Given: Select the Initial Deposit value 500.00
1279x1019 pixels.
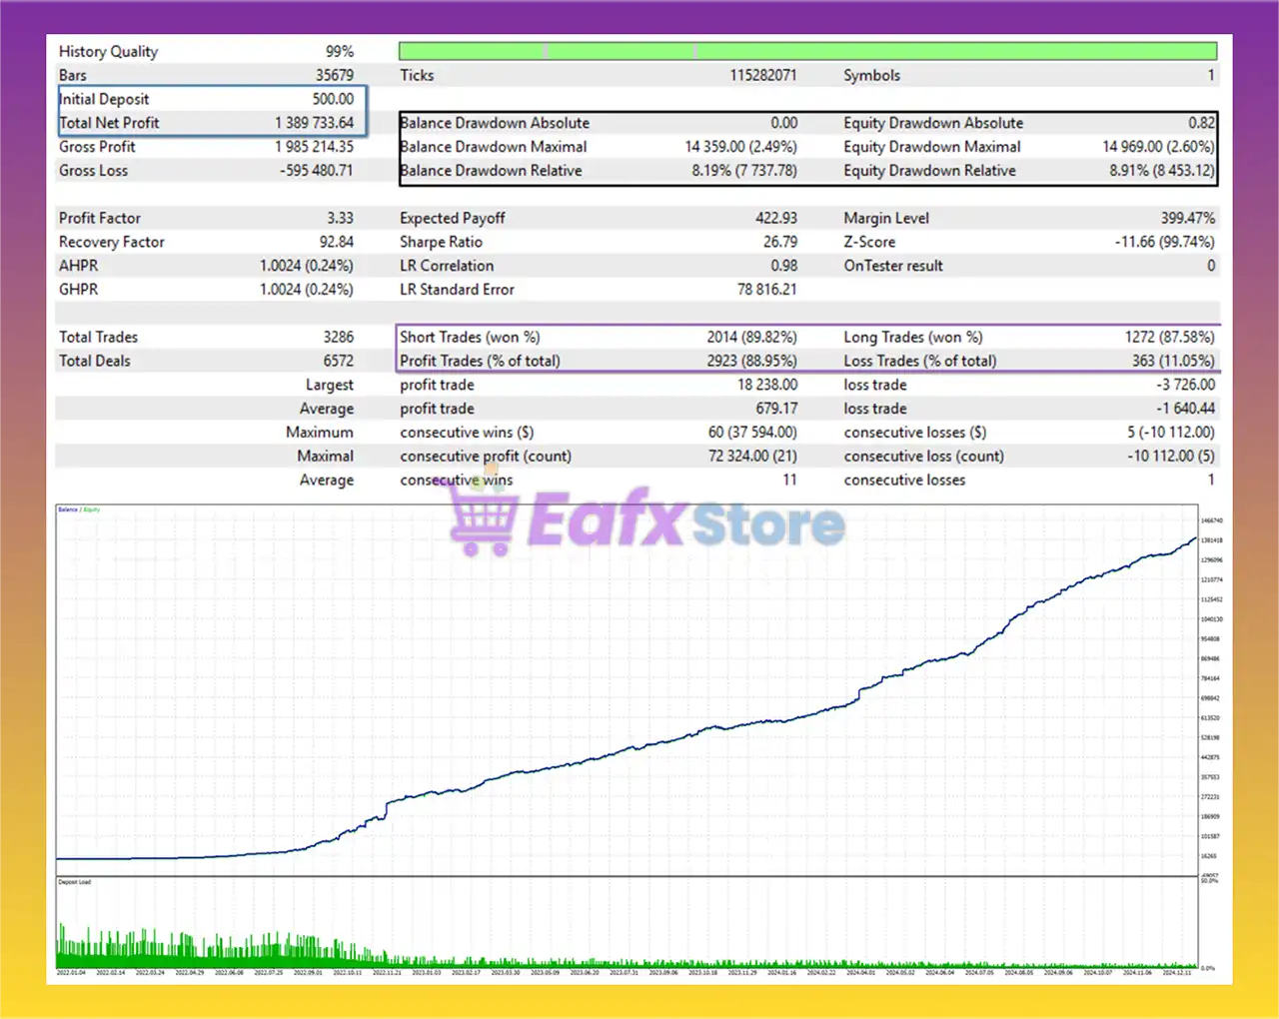Looking at the screenshot, I should pos(332,99).
